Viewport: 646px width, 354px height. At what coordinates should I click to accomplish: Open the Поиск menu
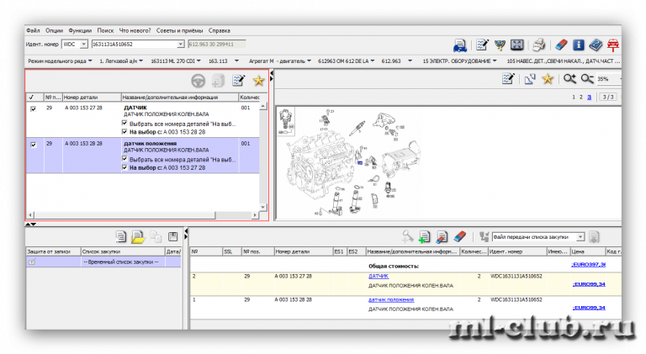pos(105,30)
